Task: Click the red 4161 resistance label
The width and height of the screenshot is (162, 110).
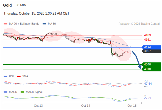Action: point(147,40)
